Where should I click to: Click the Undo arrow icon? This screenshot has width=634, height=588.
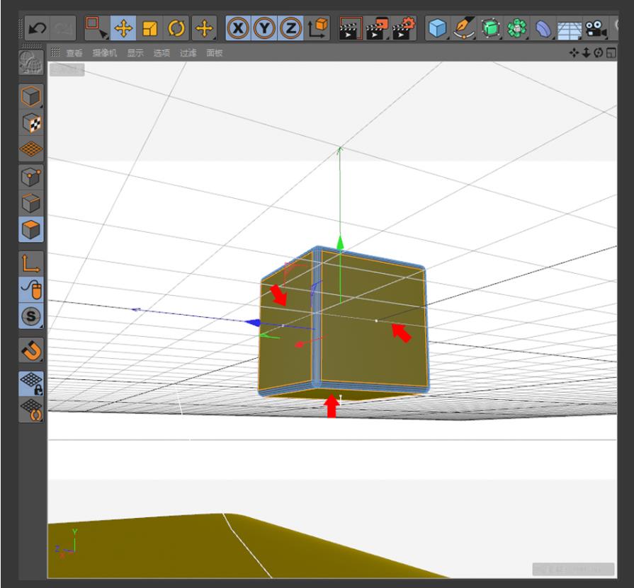click(35, 29)
